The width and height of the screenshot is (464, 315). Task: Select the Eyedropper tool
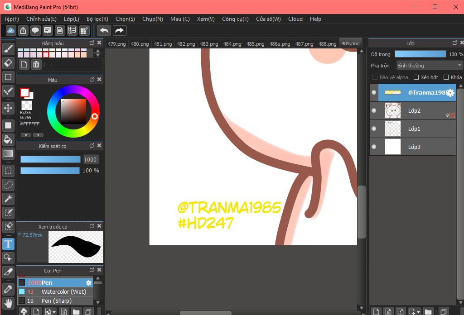[x=8, y=289]
